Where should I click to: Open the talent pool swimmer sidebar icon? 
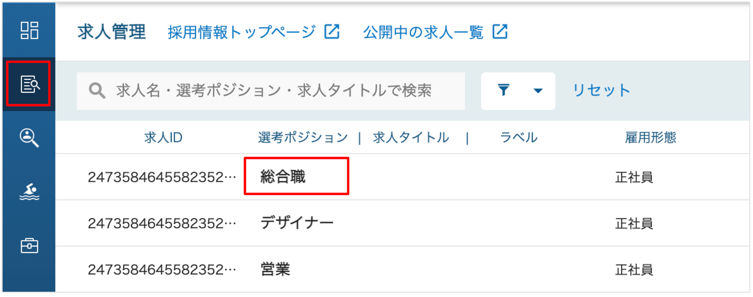[29, 191]
